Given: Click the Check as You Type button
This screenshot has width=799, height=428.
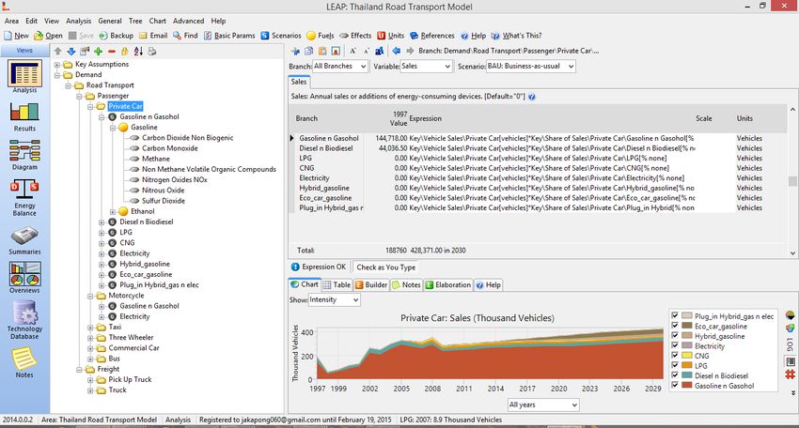Looking at the screenshot, I should pyautogui.click(x=385, y=267).
